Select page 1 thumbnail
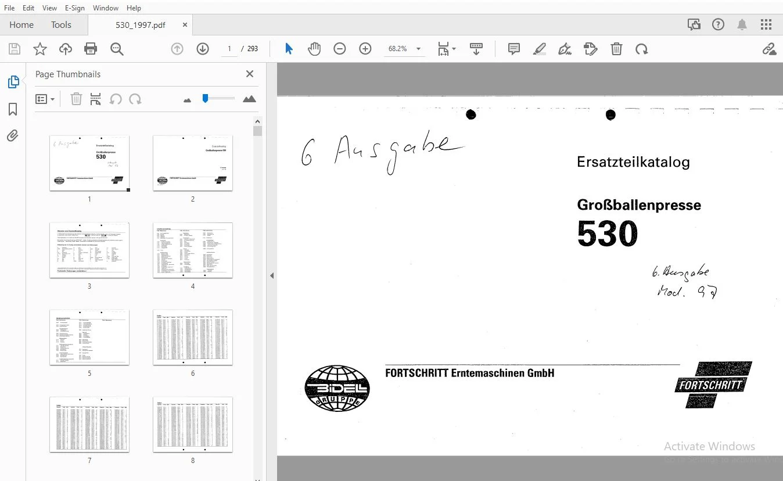 [89, 163]
